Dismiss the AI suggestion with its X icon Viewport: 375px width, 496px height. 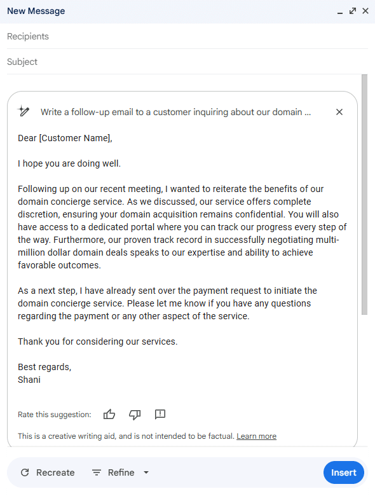[x=339, y=112]
